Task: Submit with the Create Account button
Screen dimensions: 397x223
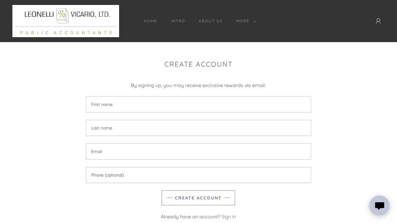Action: point(198,198)
